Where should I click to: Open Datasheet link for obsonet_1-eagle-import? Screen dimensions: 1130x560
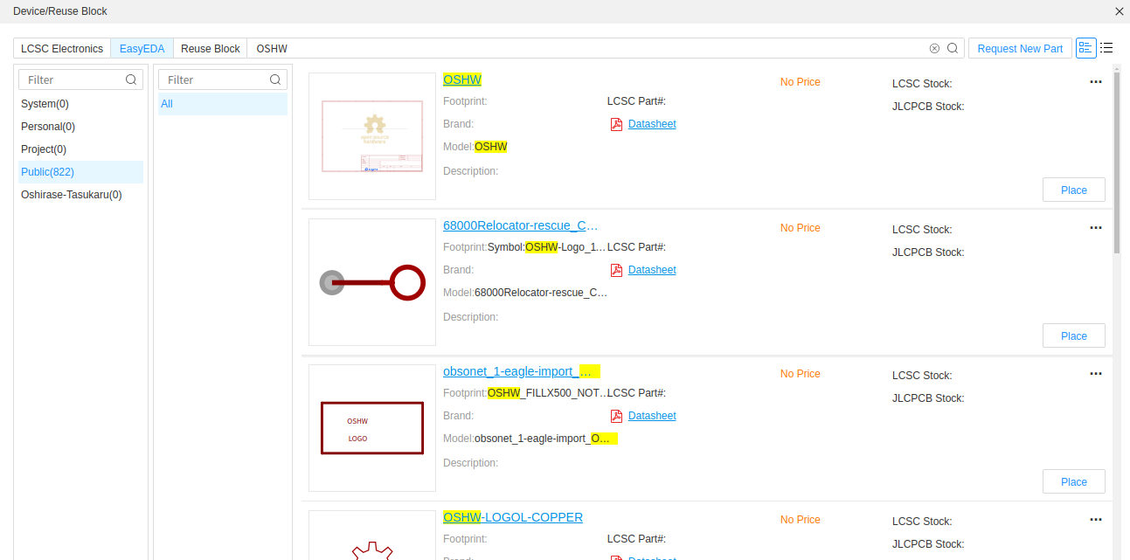(652, 416)
